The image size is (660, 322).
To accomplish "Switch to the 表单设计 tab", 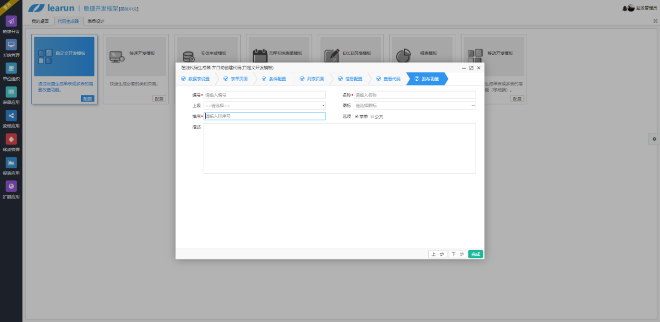I will [96, 21].
